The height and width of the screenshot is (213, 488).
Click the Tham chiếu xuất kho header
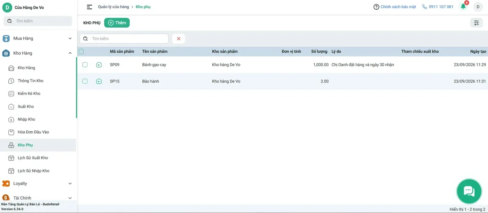coord(420,52)
